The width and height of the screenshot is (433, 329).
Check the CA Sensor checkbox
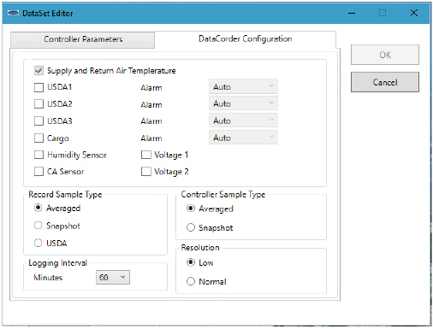click(x=39, y=172)
